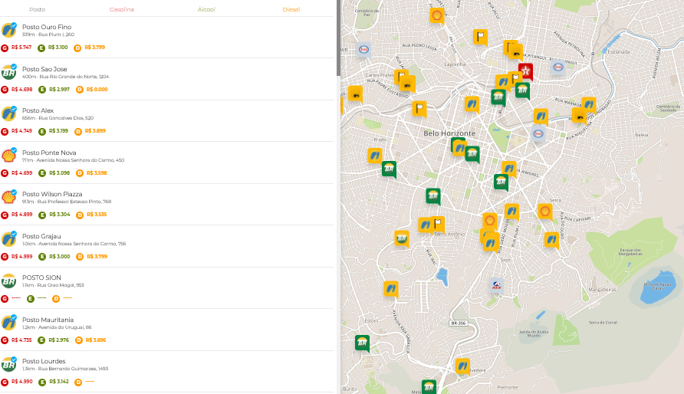Viewport: 684px width, 394px height.
Task: Select the green BR marker near Estoril
Action: pyautogui.click(x=362, y=343)
